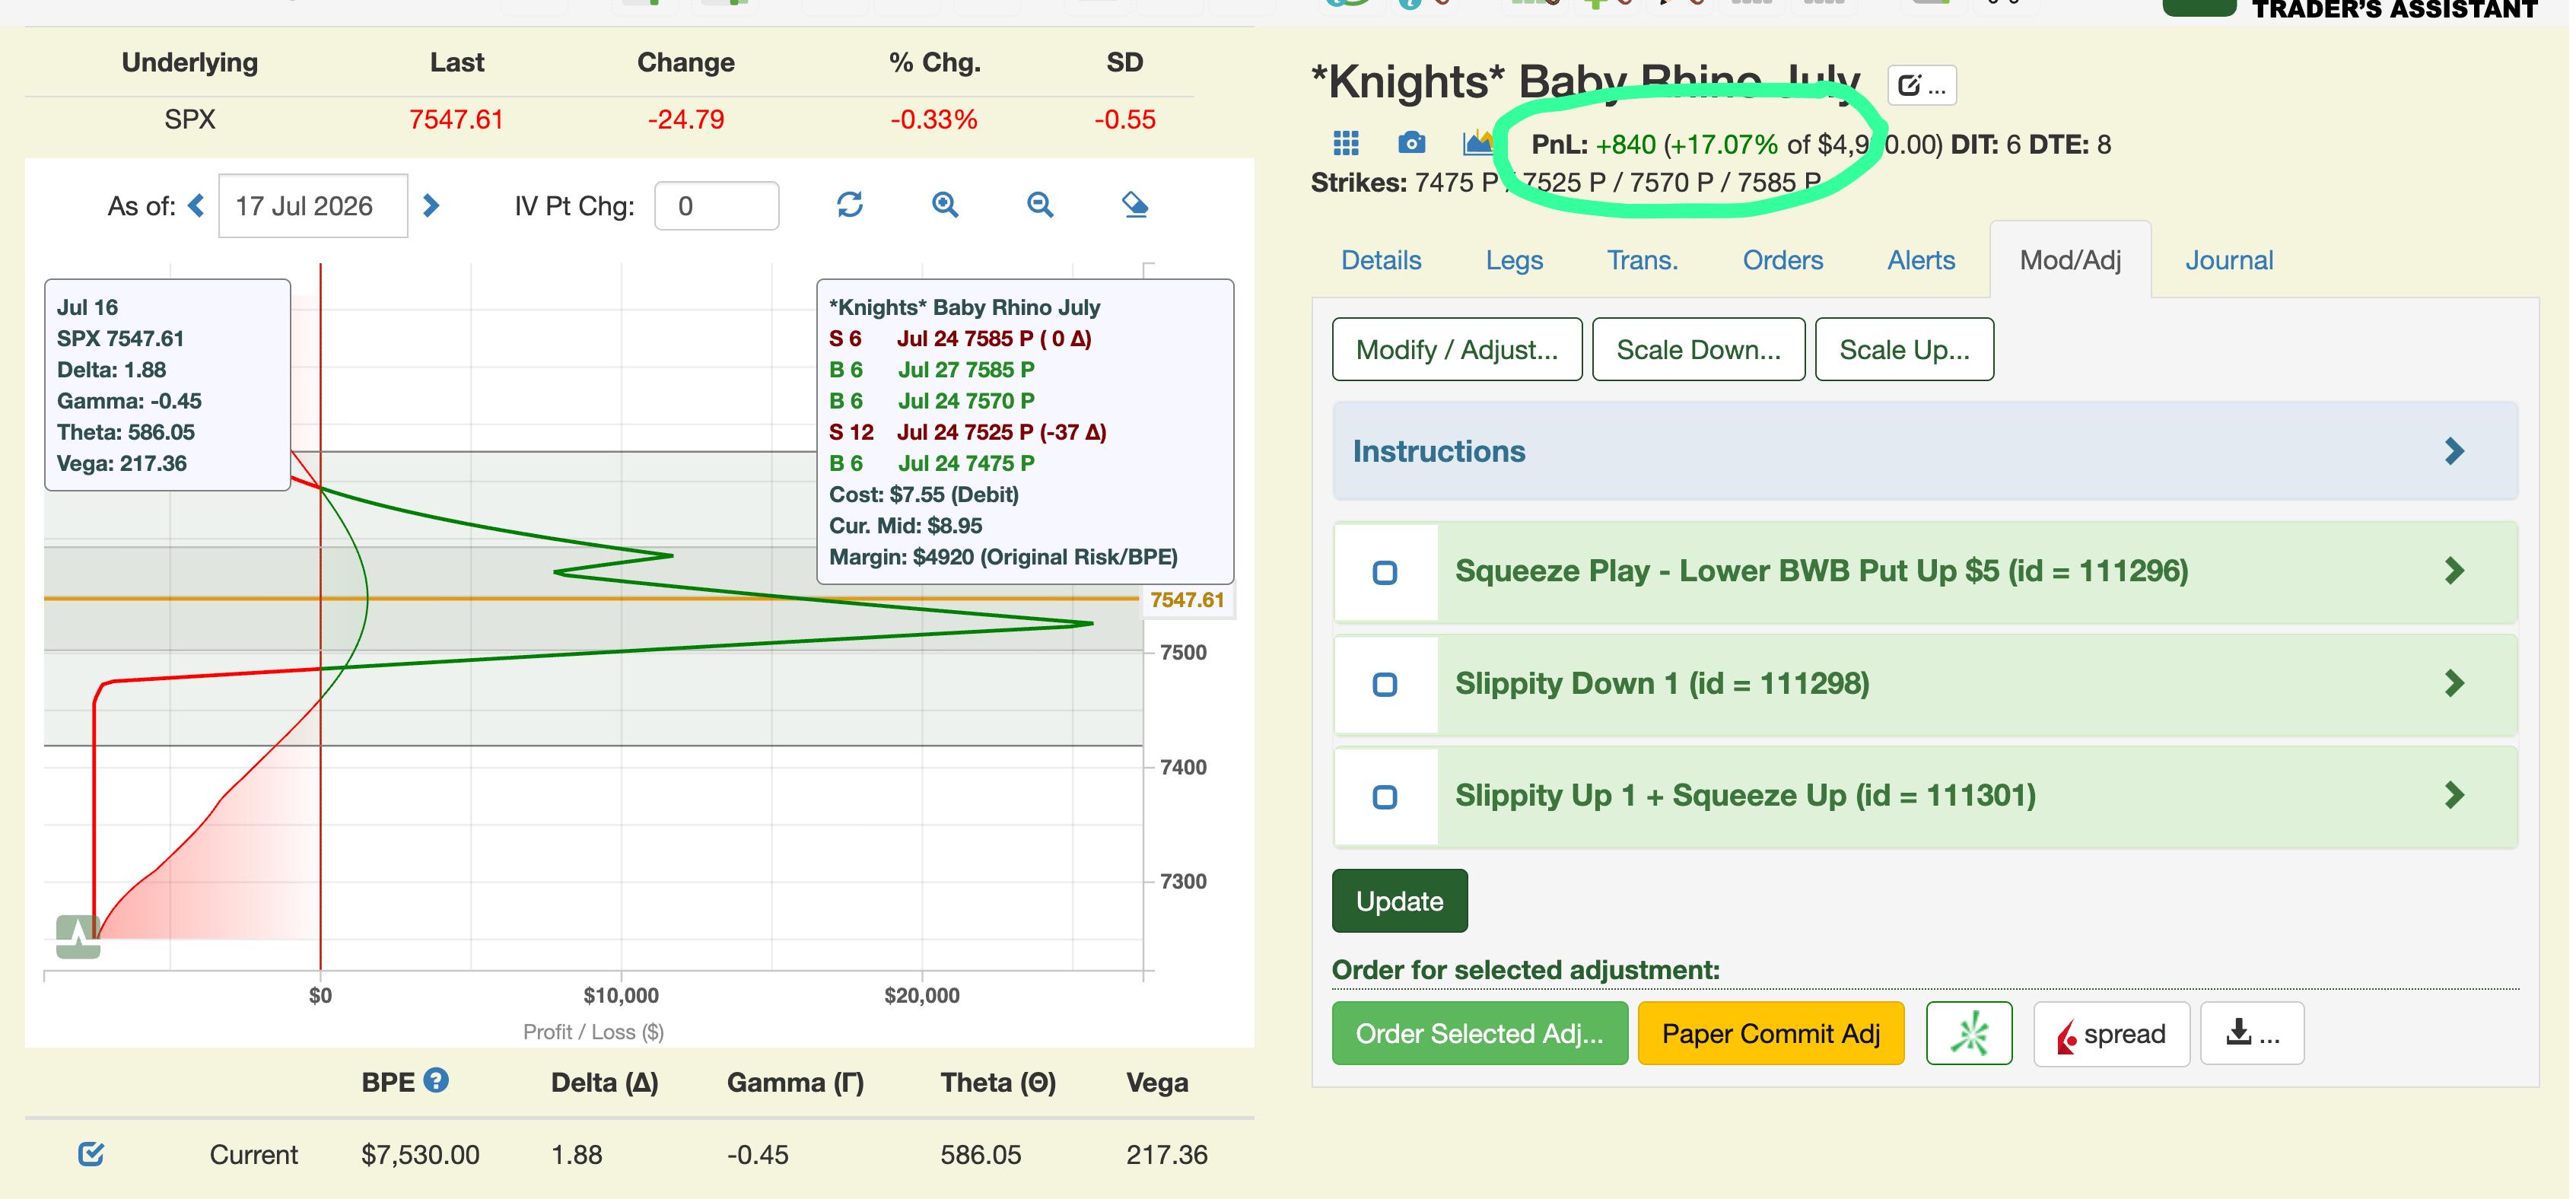Click the Vega value 217.36 in Current row

click(x=1167, y=1155)
